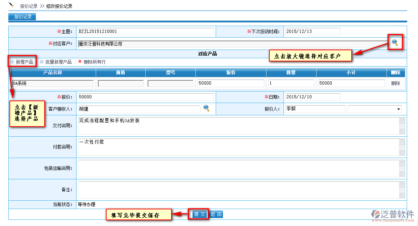Click 删除 link in OA系统 product row
This screenshot has width=418, height=226.
pyautogui.click(x=396, y=83)
